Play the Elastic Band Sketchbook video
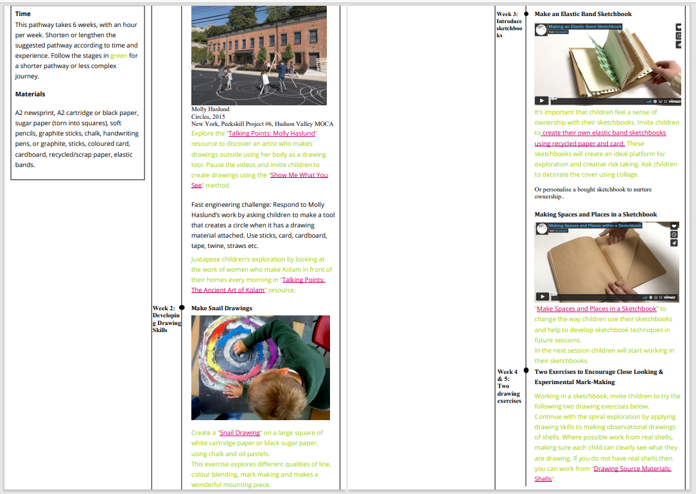Viewport: 696px width, 494px height. tap(542, 101)
